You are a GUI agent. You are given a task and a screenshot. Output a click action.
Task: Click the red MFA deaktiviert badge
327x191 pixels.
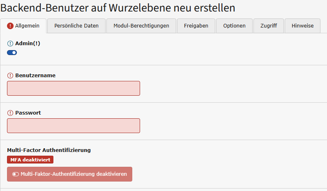30,159
